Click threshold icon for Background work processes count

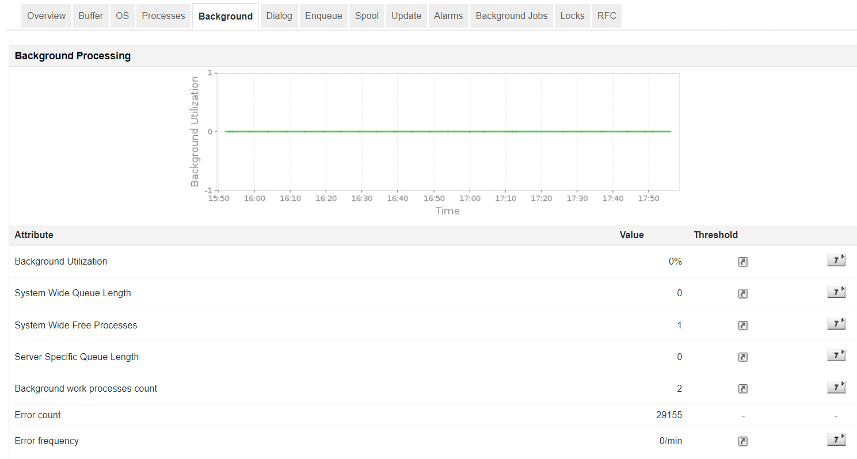pos(742,388)
